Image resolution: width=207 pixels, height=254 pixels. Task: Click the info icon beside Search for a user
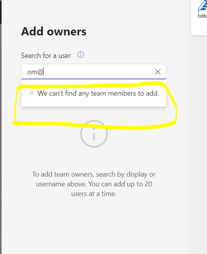coord(81,54)
